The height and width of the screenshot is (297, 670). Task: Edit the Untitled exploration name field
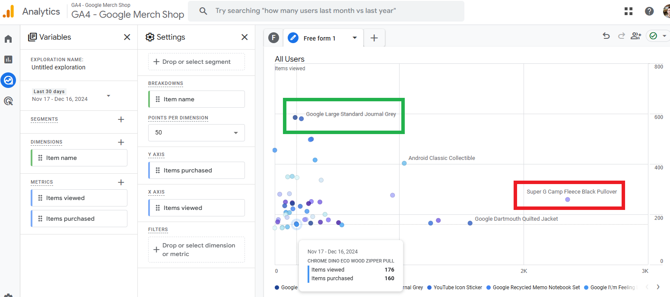click(x=58, y=67)
